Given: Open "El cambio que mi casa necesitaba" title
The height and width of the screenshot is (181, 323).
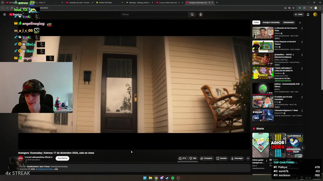Looking at the screenshot, I should pyautogui.click(x=283, y=98).
